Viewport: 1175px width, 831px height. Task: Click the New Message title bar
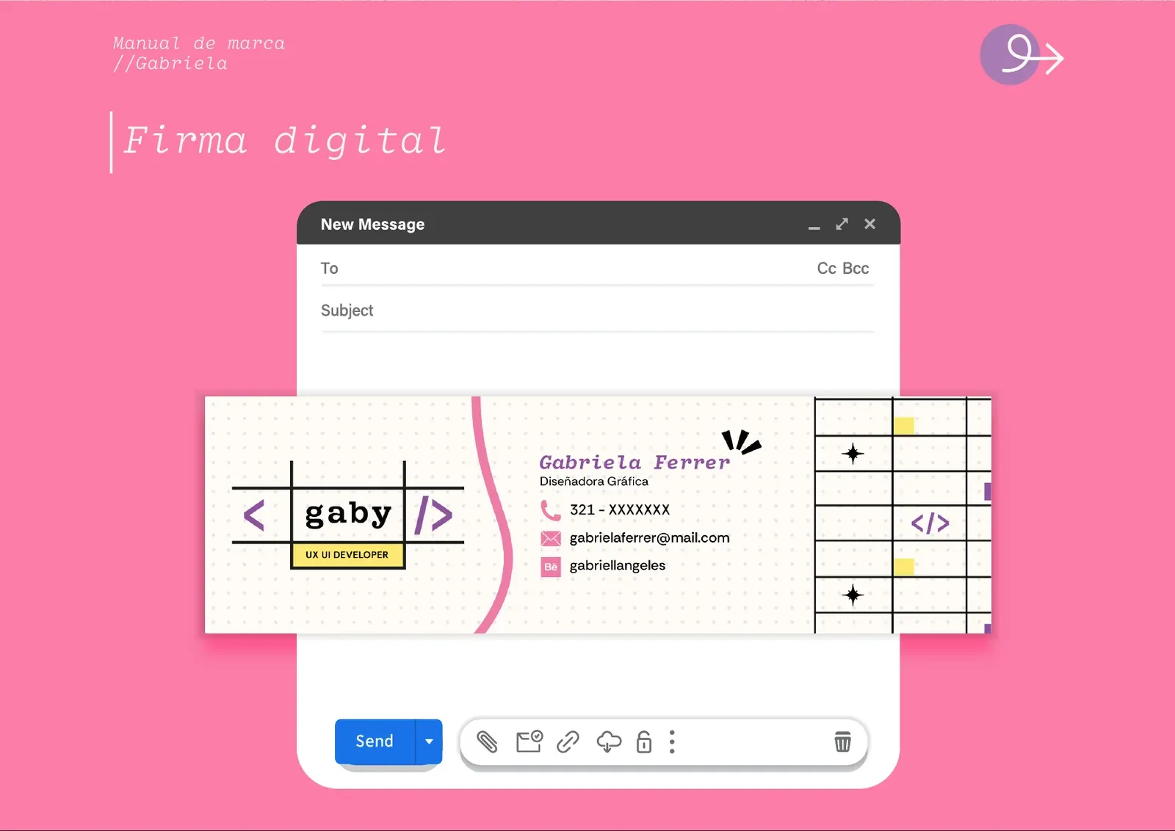click(599, 223)
